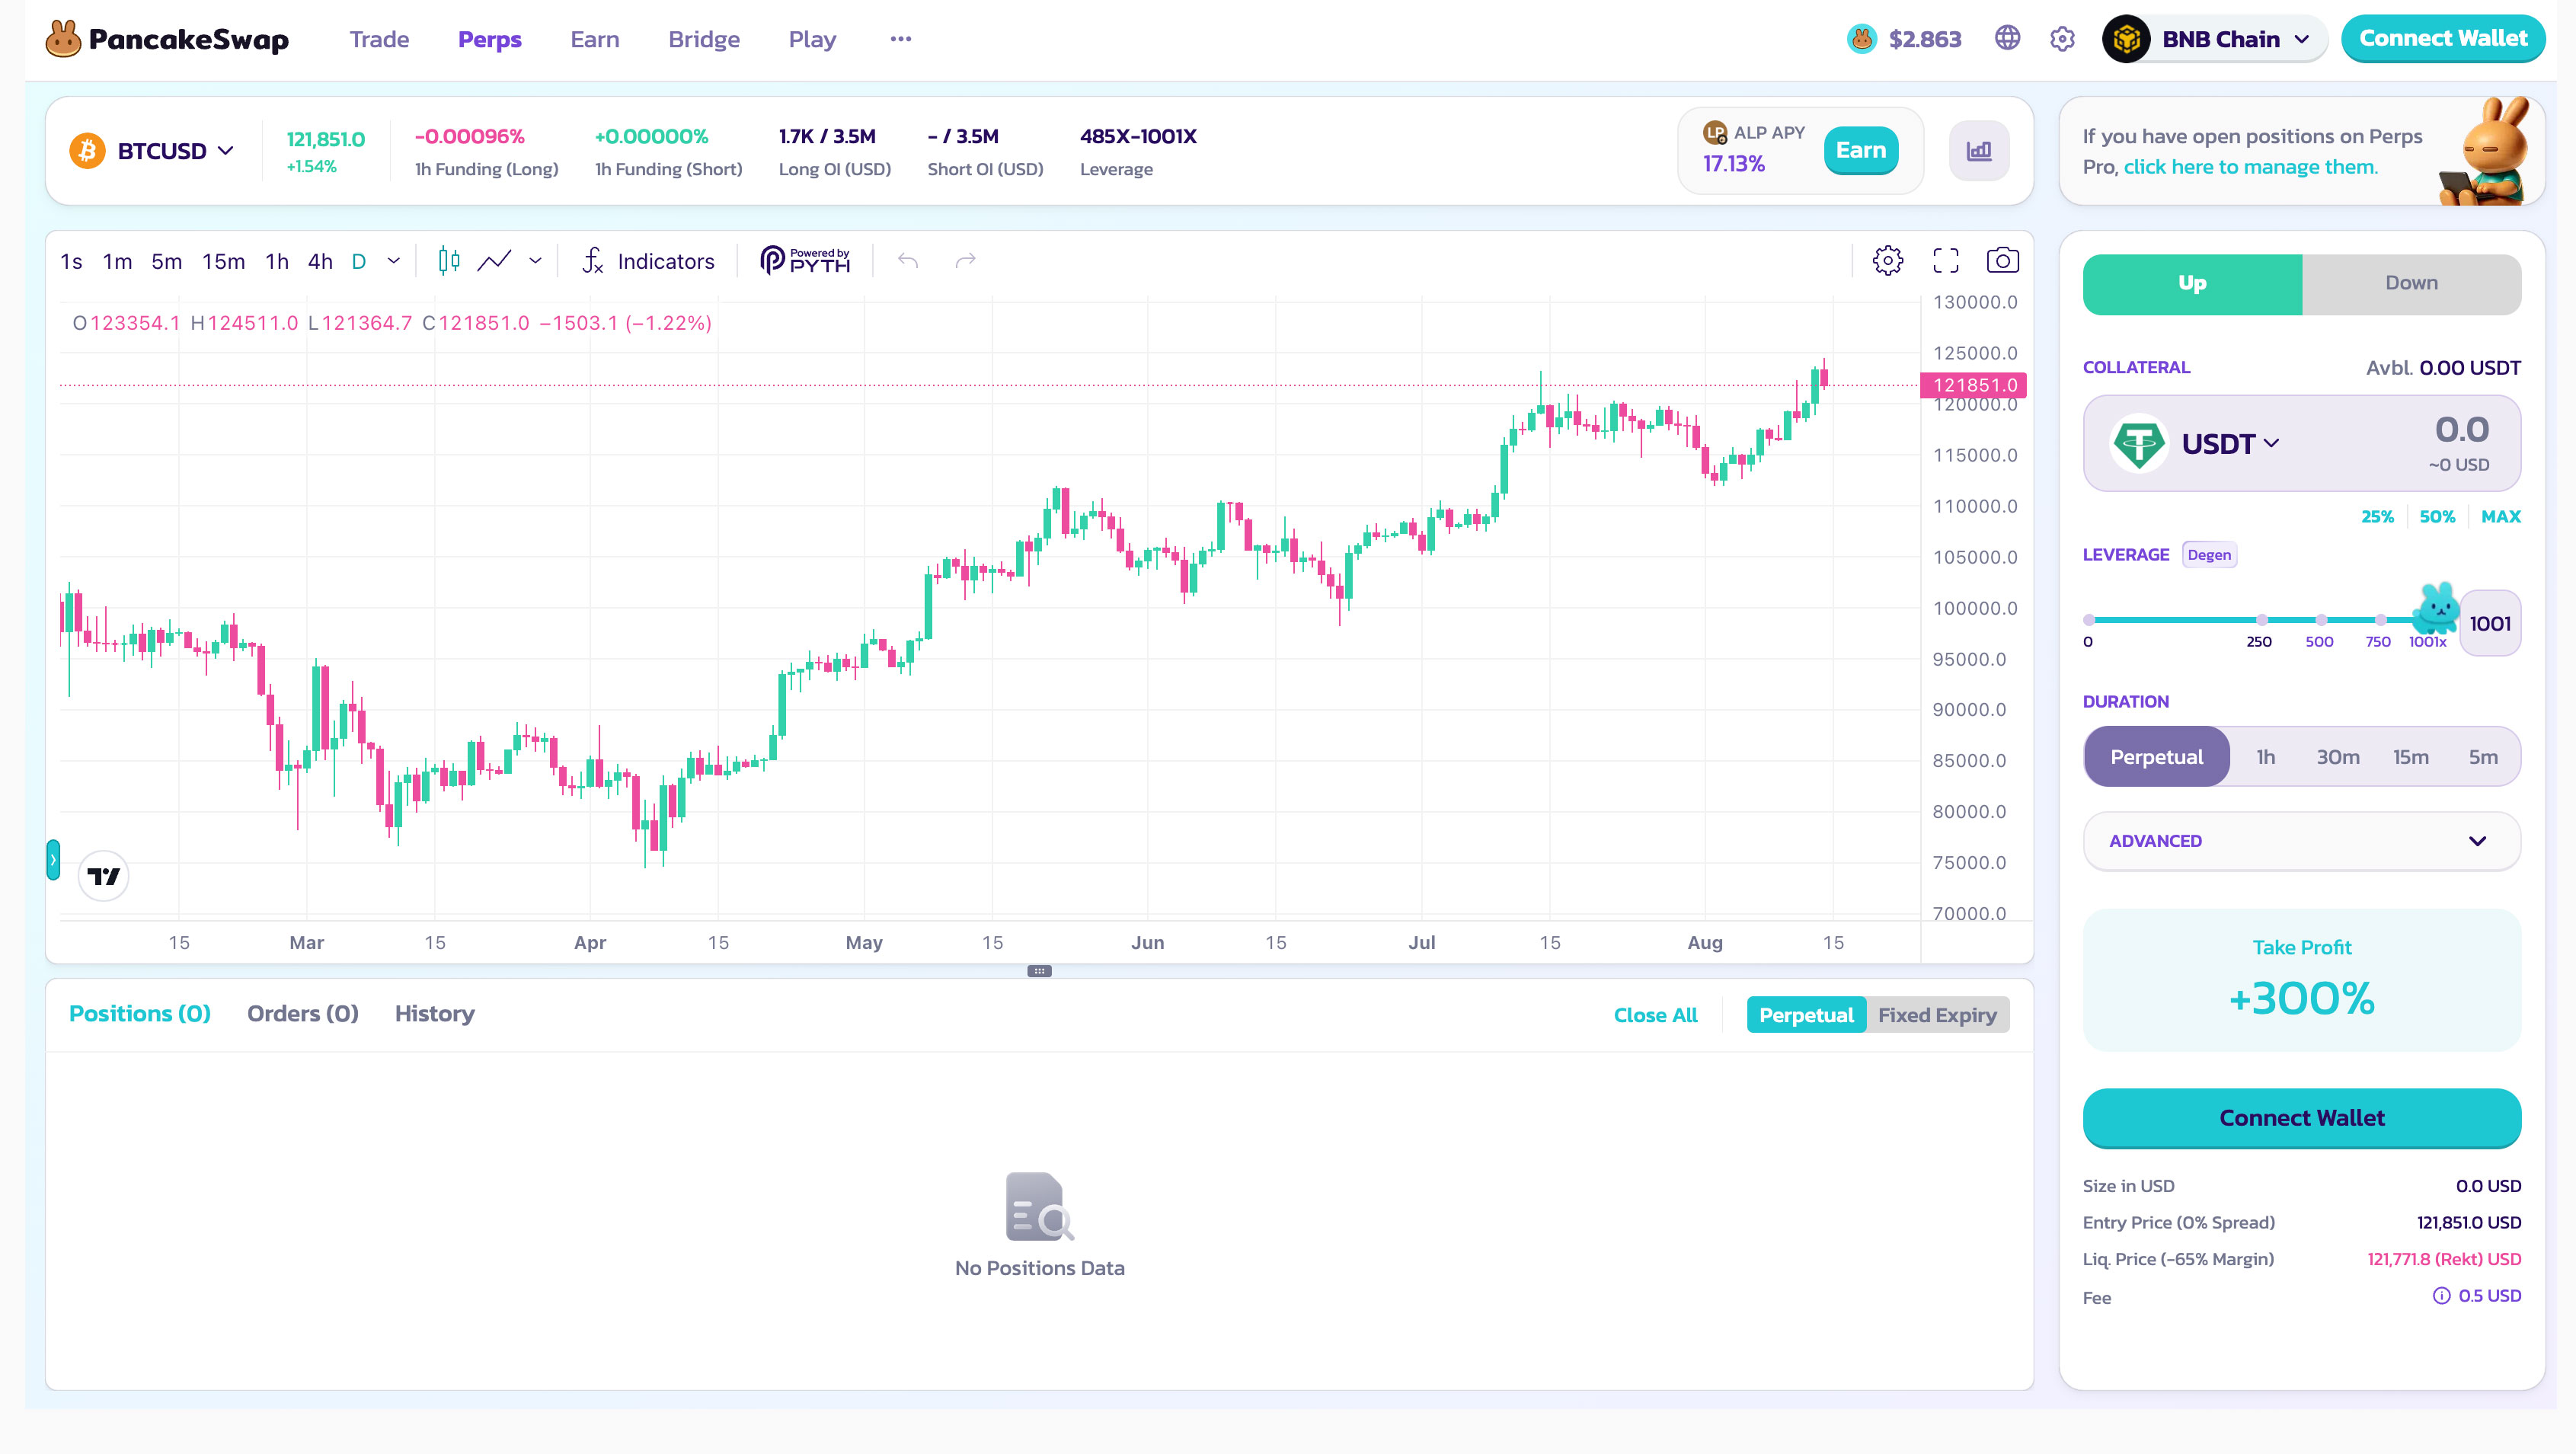Open the BNB Chain network dropdown
2576x1454 pixels.
2214,39
